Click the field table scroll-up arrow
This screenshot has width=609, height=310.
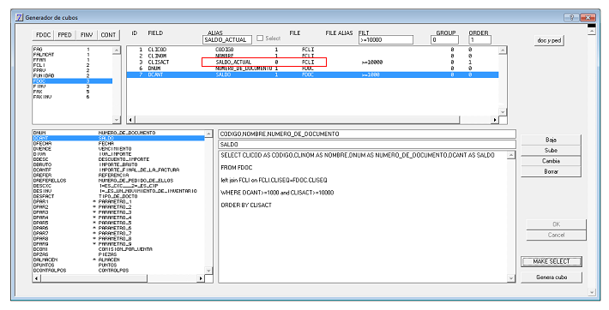point(503,51)
